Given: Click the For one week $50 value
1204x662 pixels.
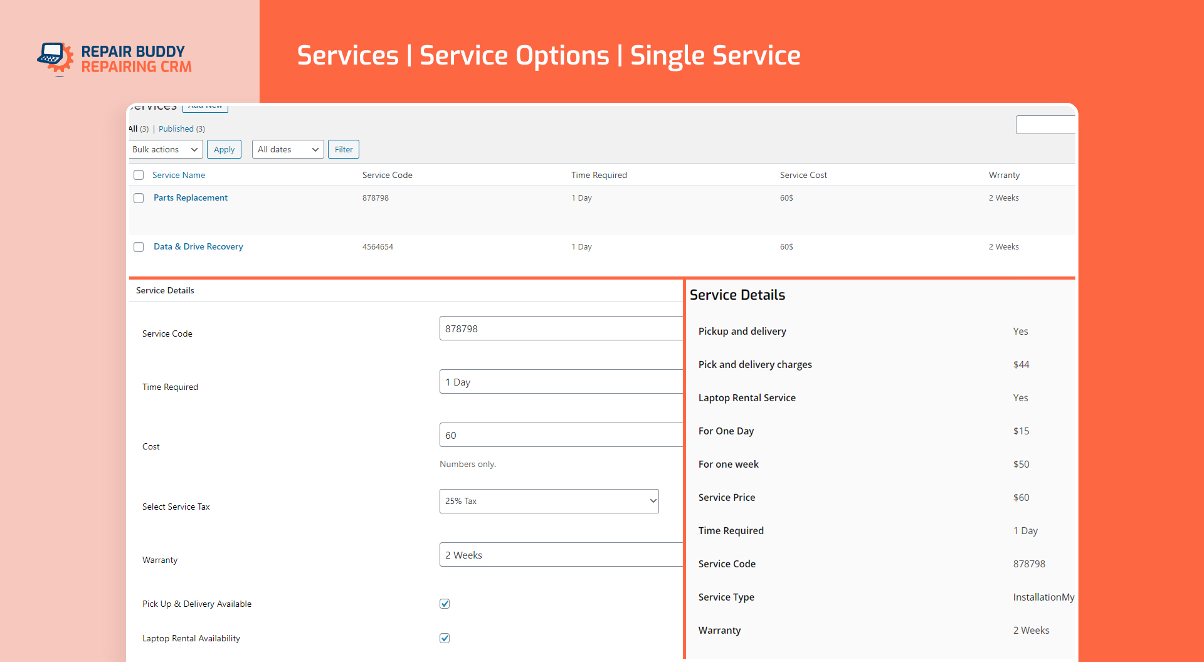Looking at the screenshot, I should (x=1021, y=464).
